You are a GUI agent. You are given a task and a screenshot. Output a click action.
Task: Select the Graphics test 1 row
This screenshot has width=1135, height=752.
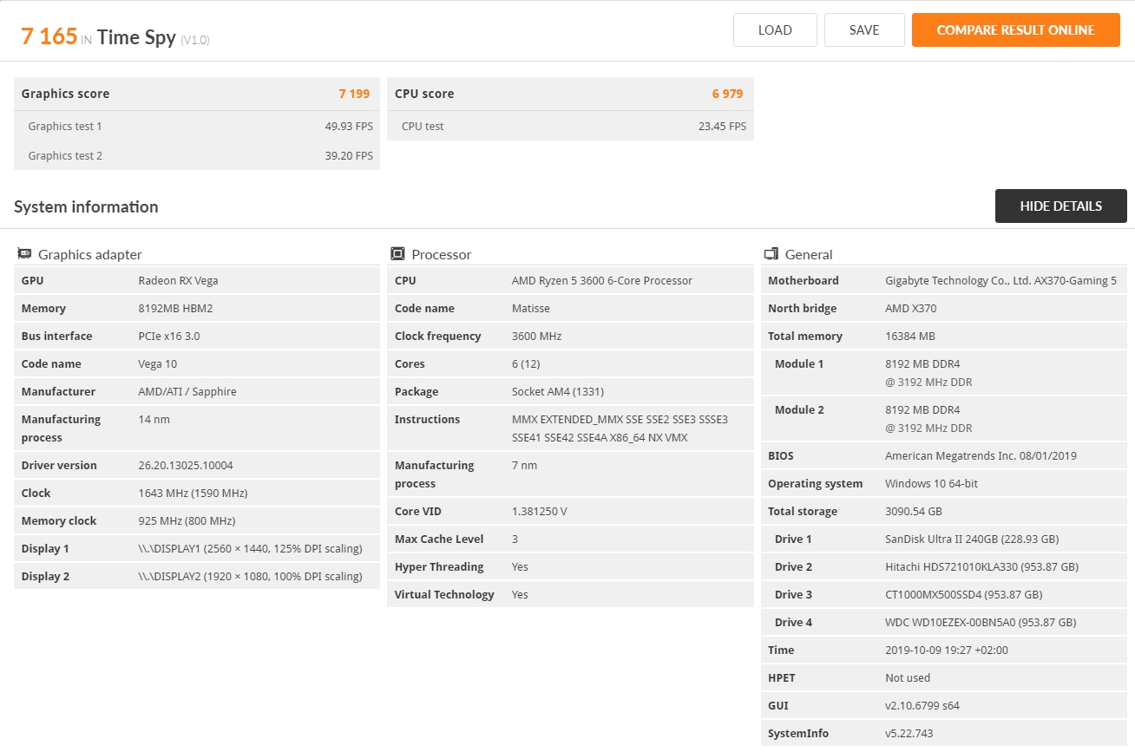(197, 126)
